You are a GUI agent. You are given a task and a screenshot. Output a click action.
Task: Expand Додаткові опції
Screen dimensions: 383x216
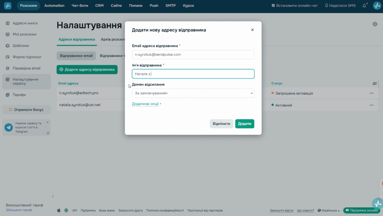point(147,104)
